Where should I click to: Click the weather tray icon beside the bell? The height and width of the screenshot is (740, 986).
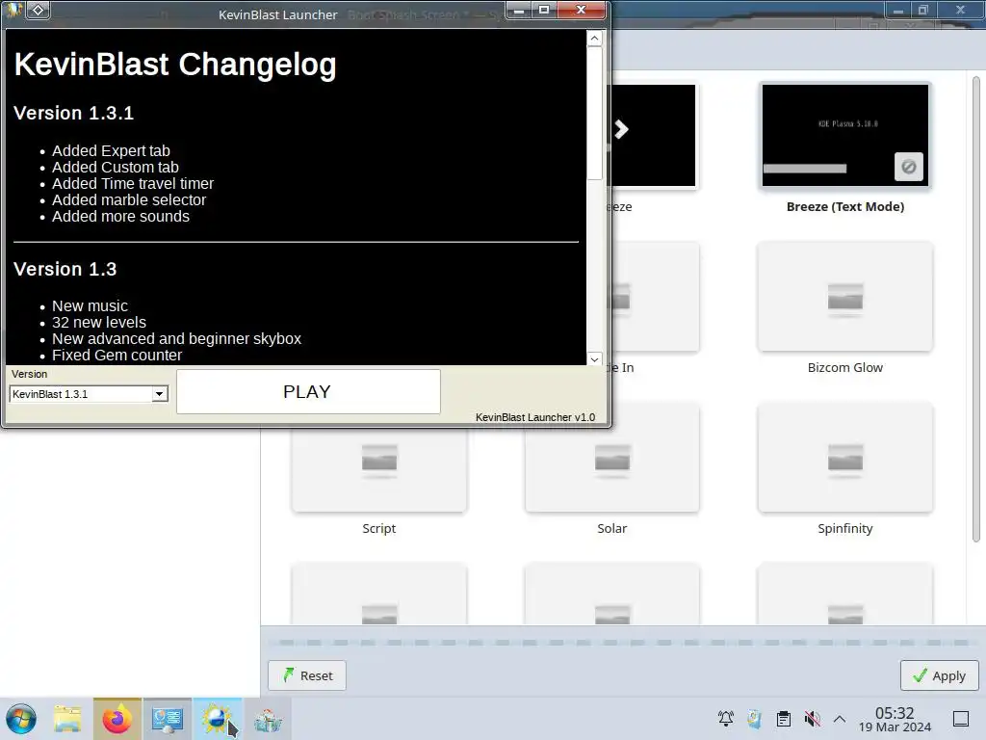point(755,719)
